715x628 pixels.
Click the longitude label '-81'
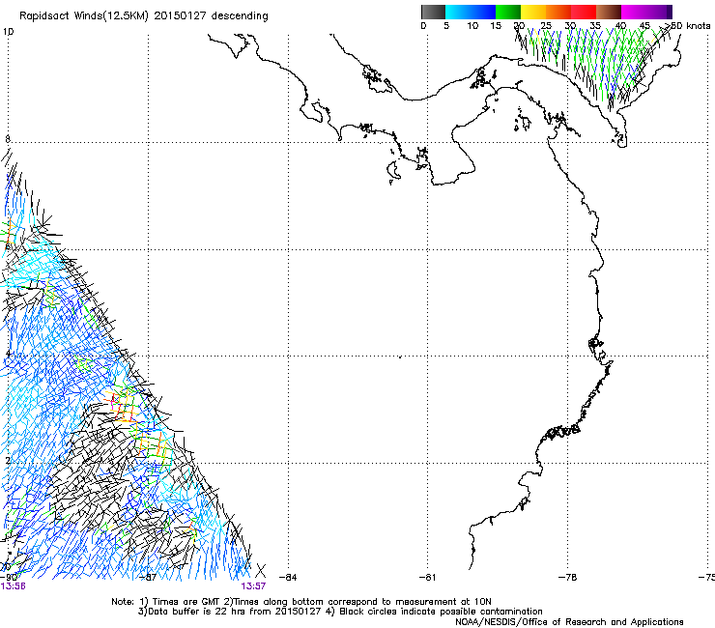pos(427,577)
